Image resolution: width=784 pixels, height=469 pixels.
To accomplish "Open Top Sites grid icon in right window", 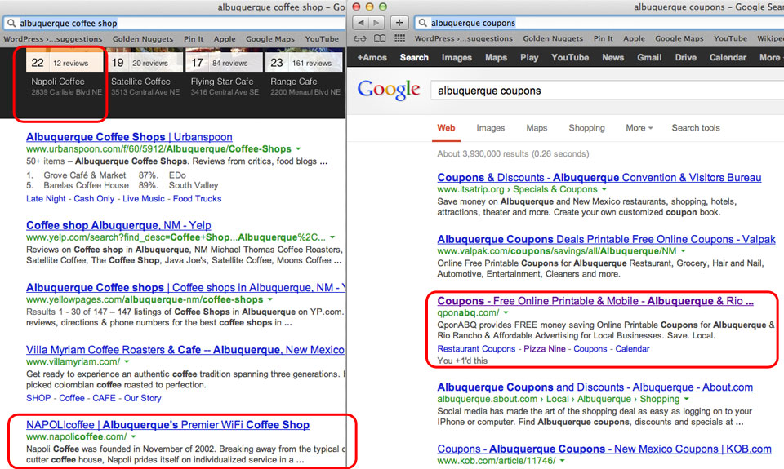I will [399, 38].
